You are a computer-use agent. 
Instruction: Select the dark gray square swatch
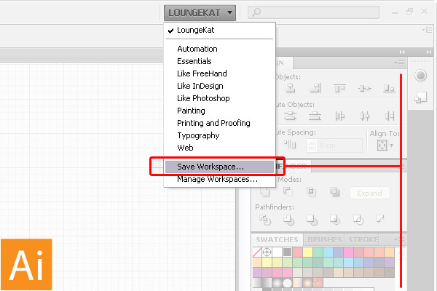pyautogui.click(x=287, y=252)
